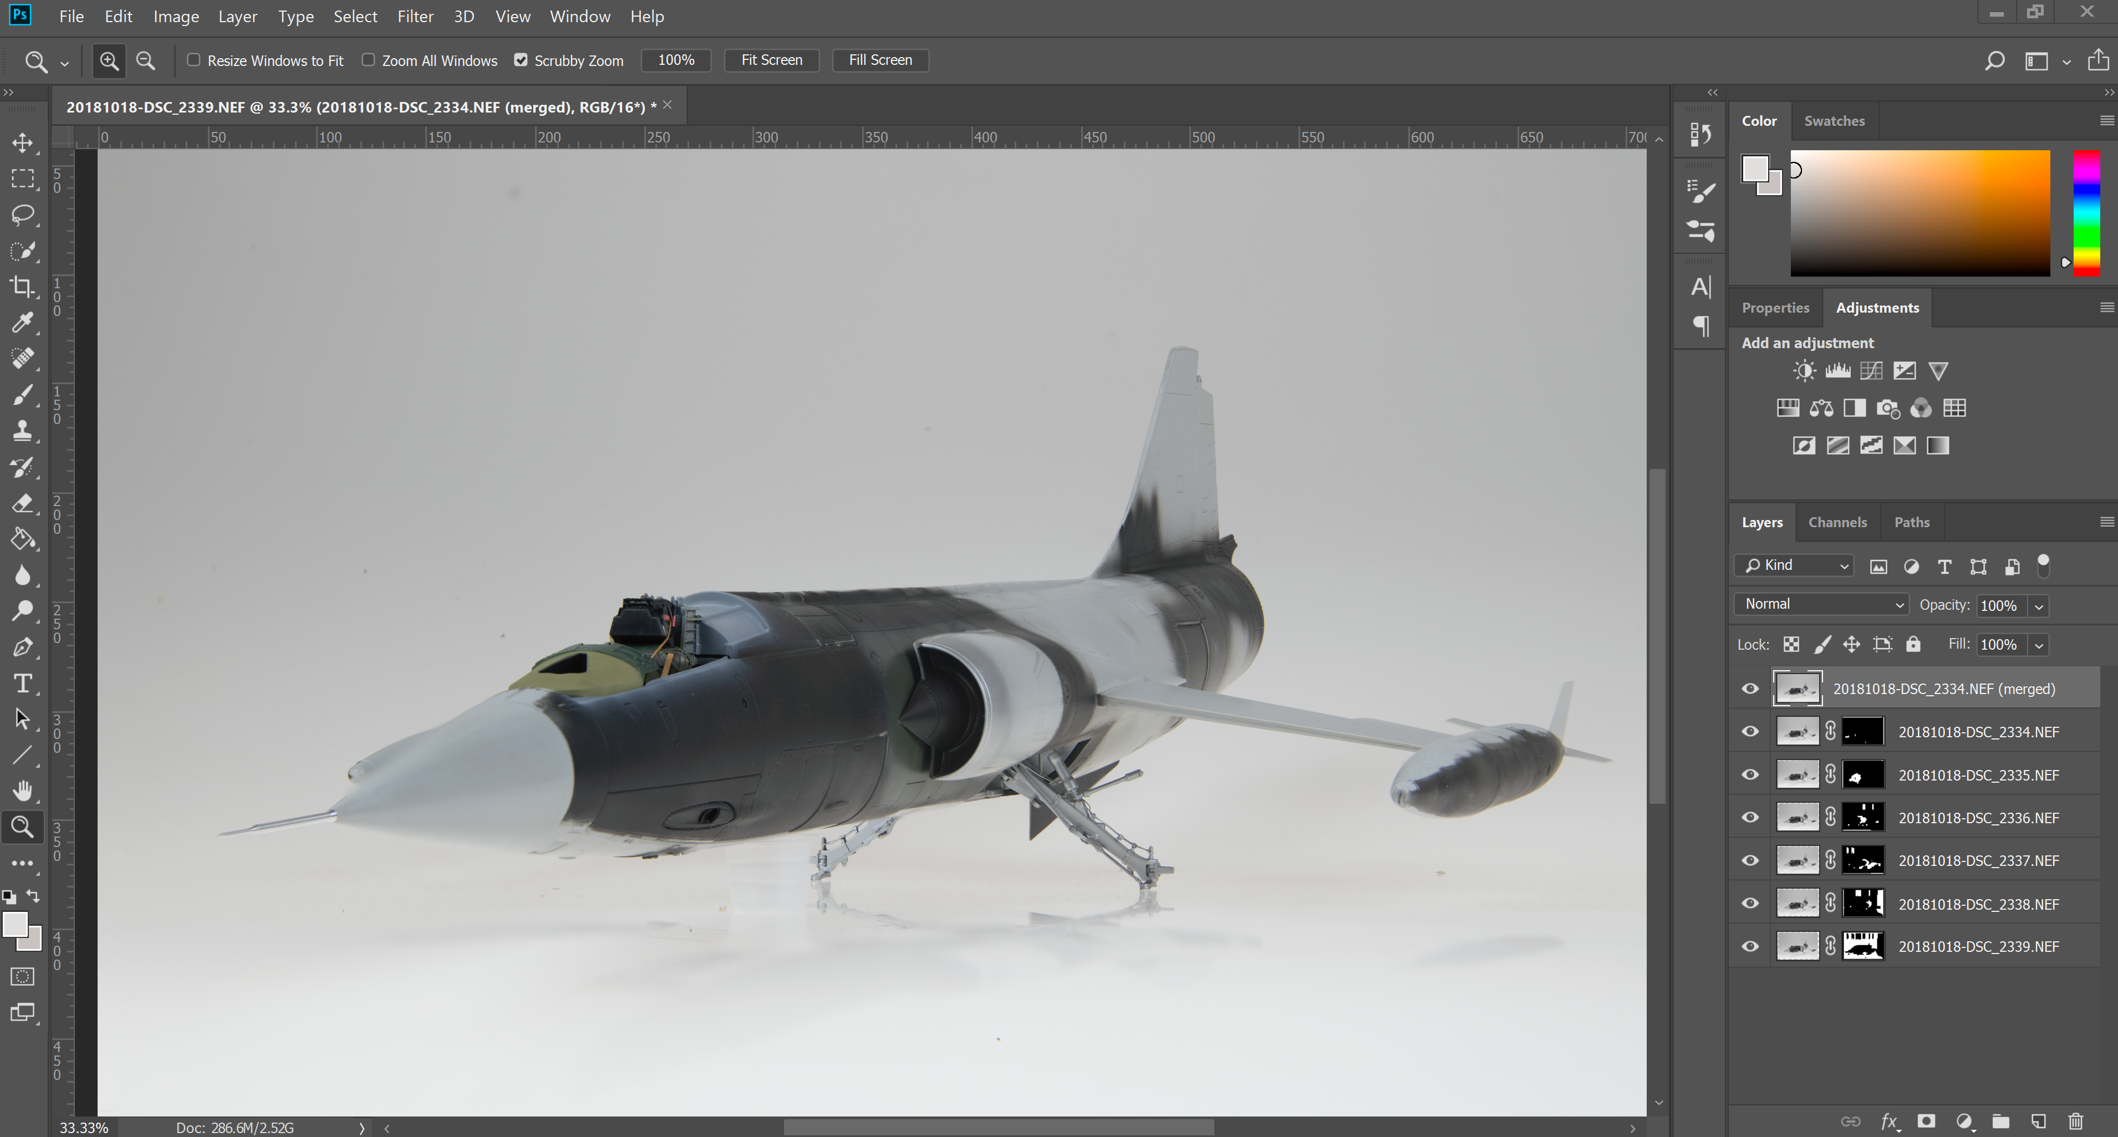The image size is (2118, 1137).
Task: Open the Normal blend mode dropdown
Action: [x=1820, y=604]
